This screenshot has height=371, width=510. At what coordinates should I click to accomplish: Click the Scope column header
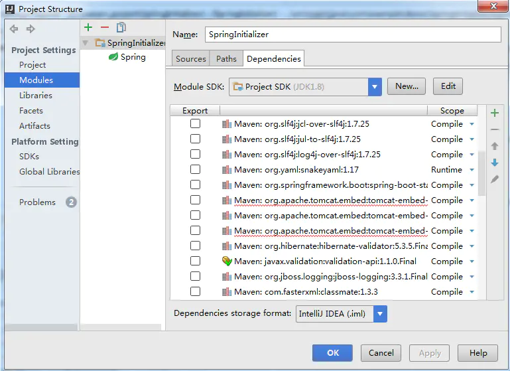coord(452,111)
